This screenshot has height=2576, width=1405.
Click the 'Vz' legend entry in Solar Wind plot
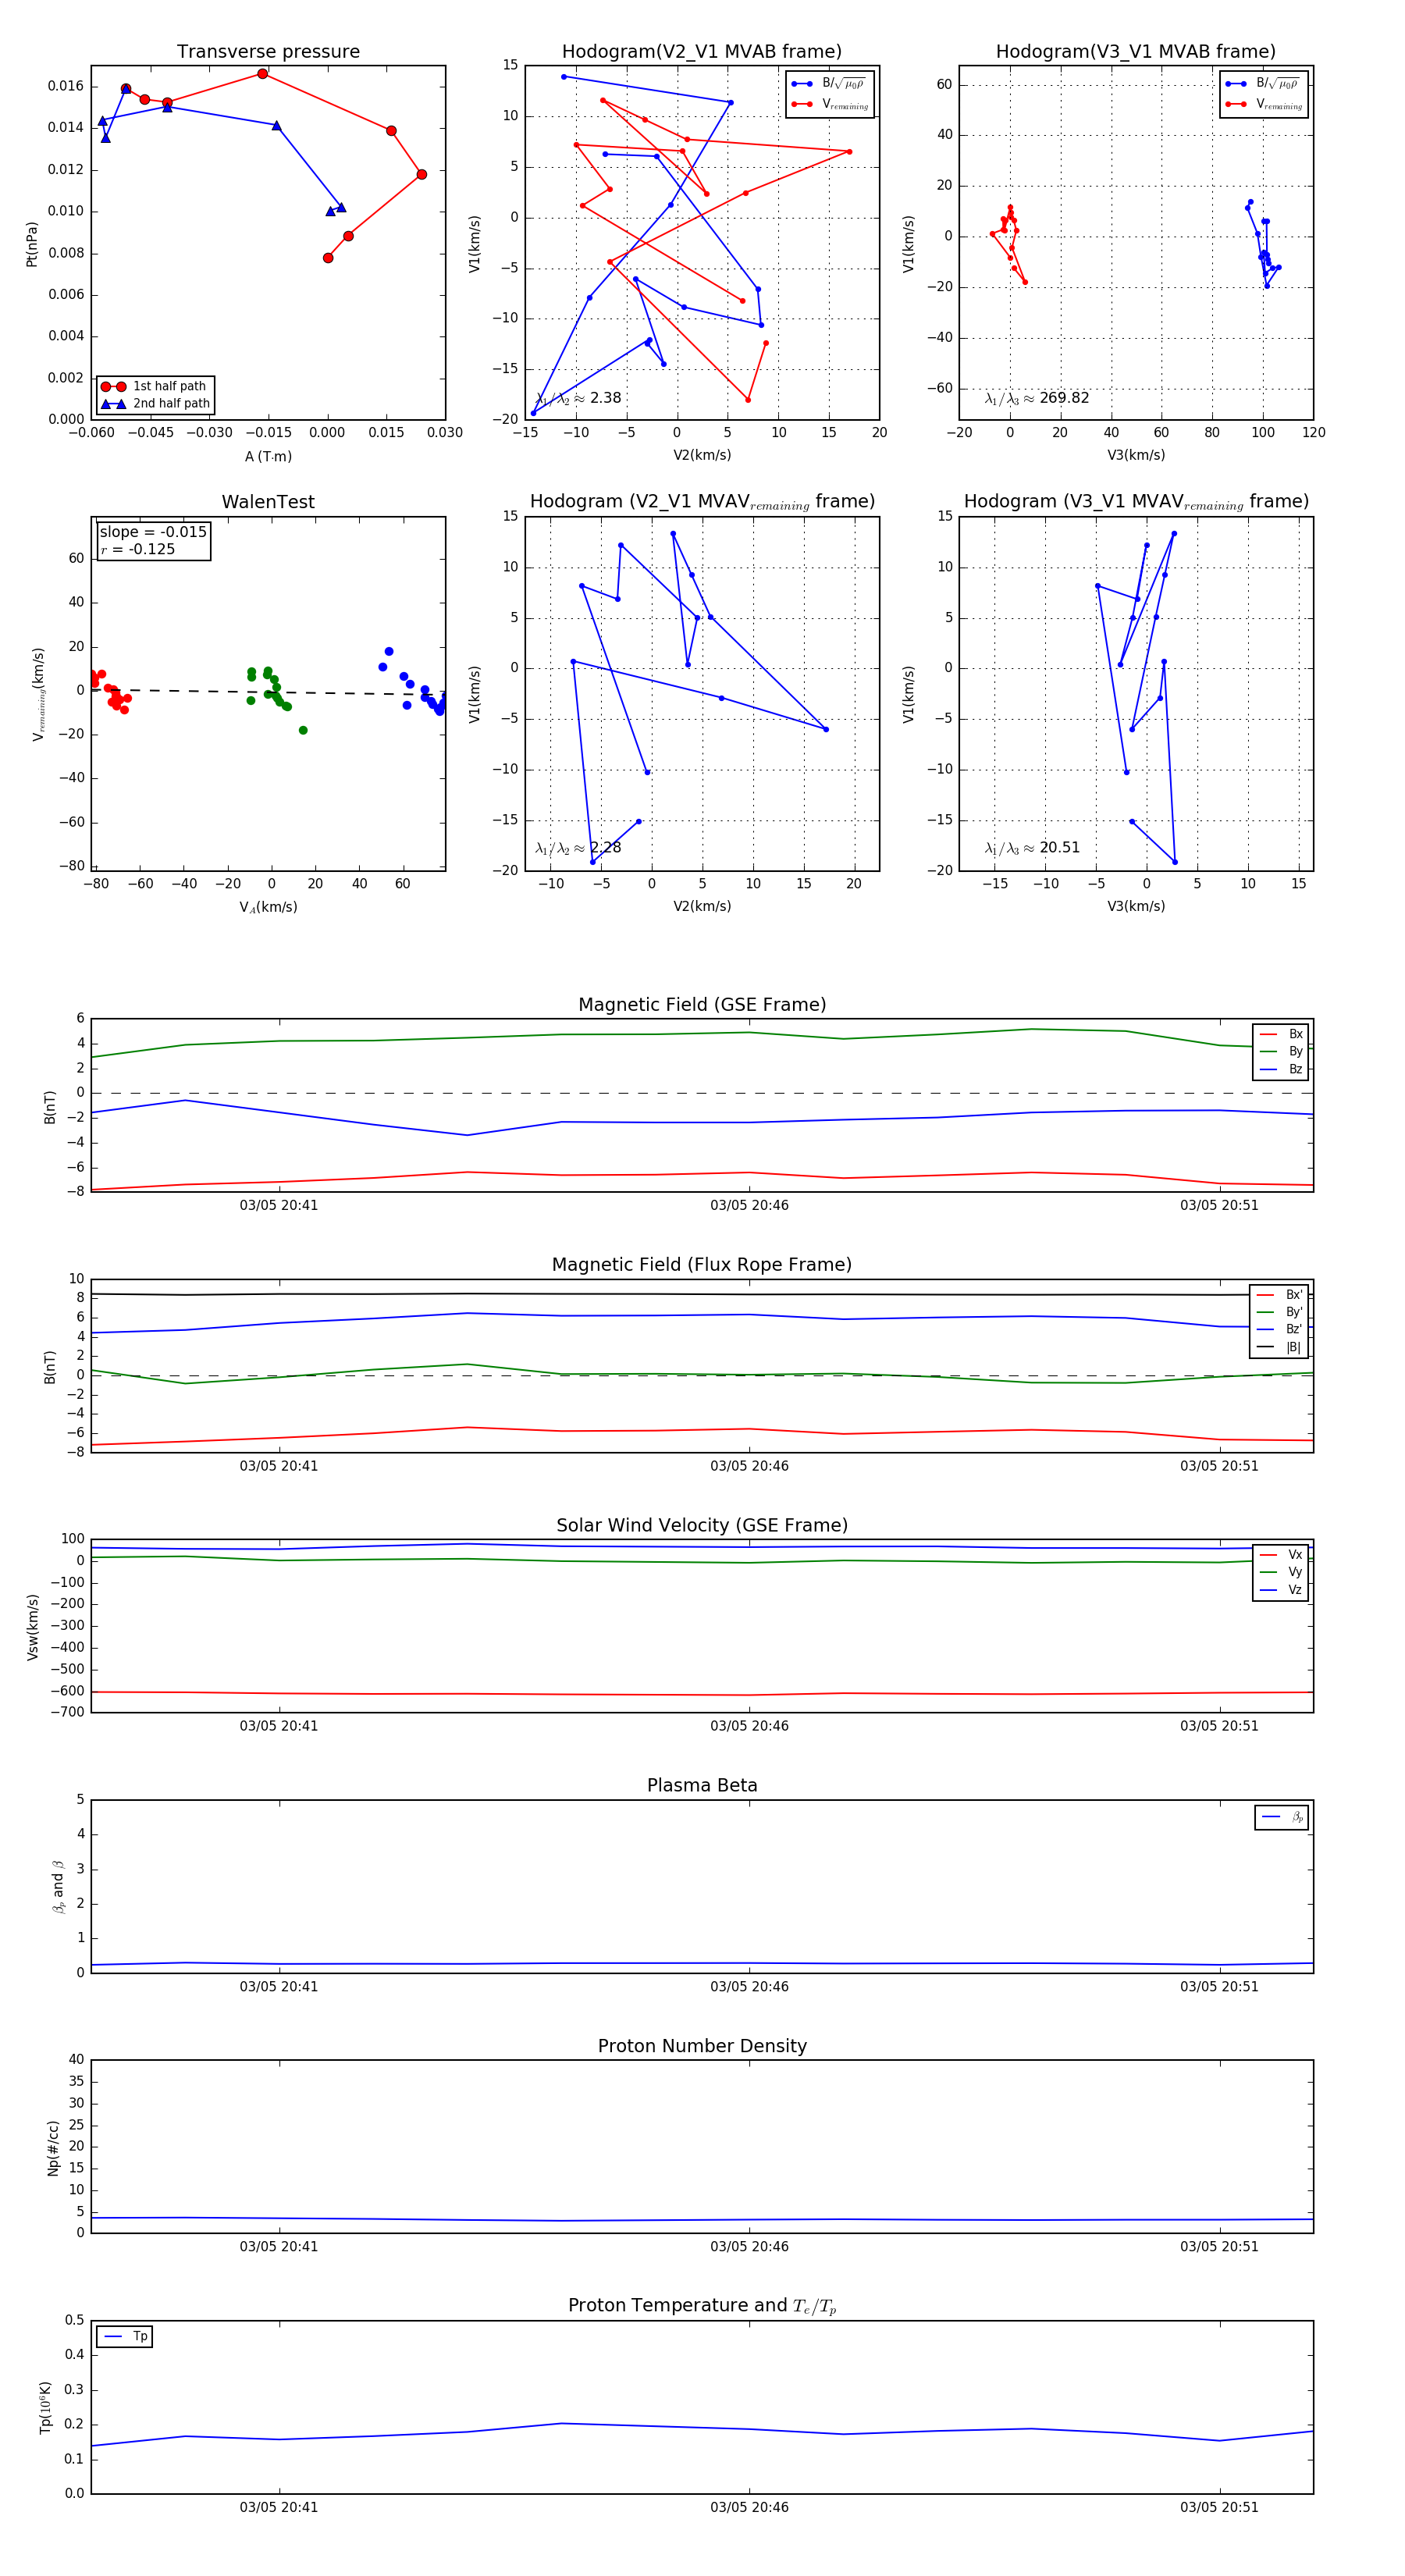(x=1282, y=1590)
